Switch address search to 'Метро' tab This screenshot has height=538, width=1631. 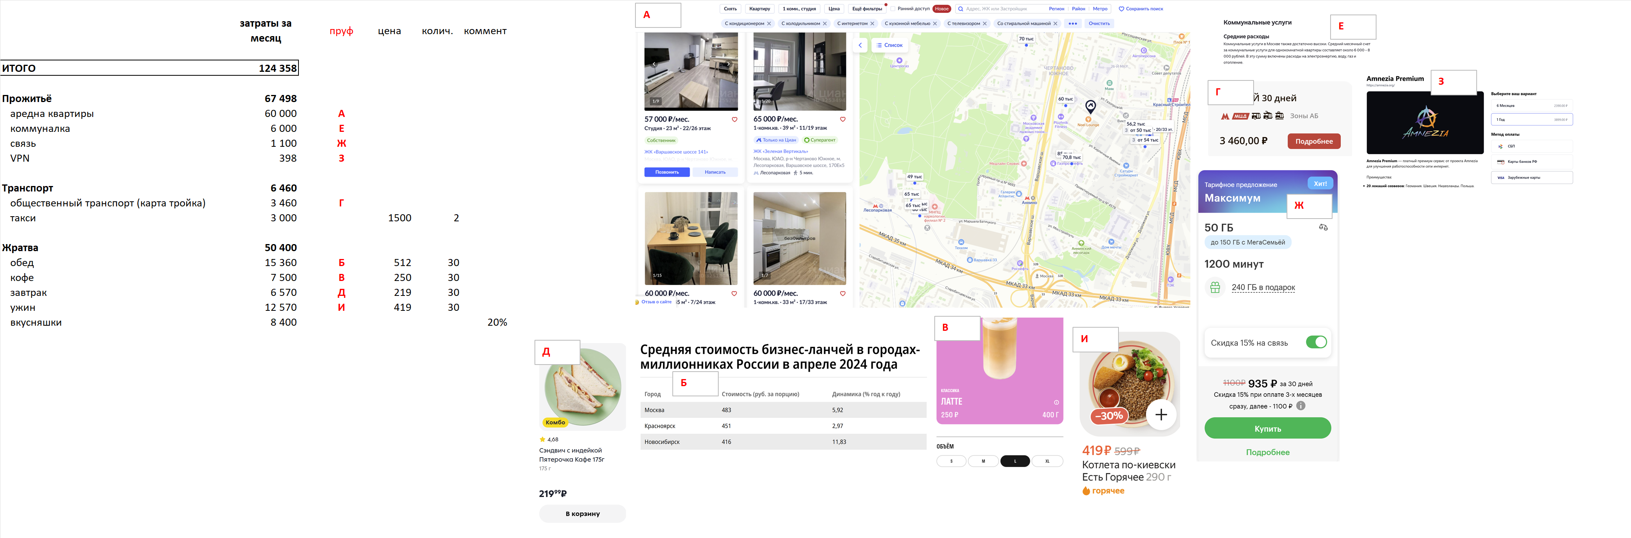pos(1100,9)
